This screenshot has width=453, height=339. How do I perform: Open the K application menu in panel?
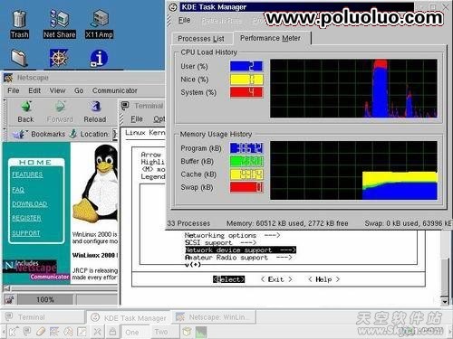[x=13, y=332]
